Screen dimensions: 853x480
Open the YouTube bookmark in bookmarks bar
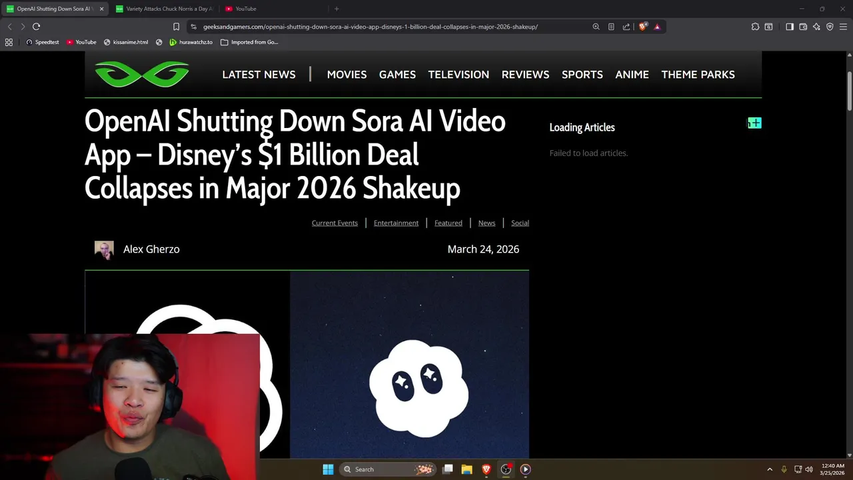[81, 42]
